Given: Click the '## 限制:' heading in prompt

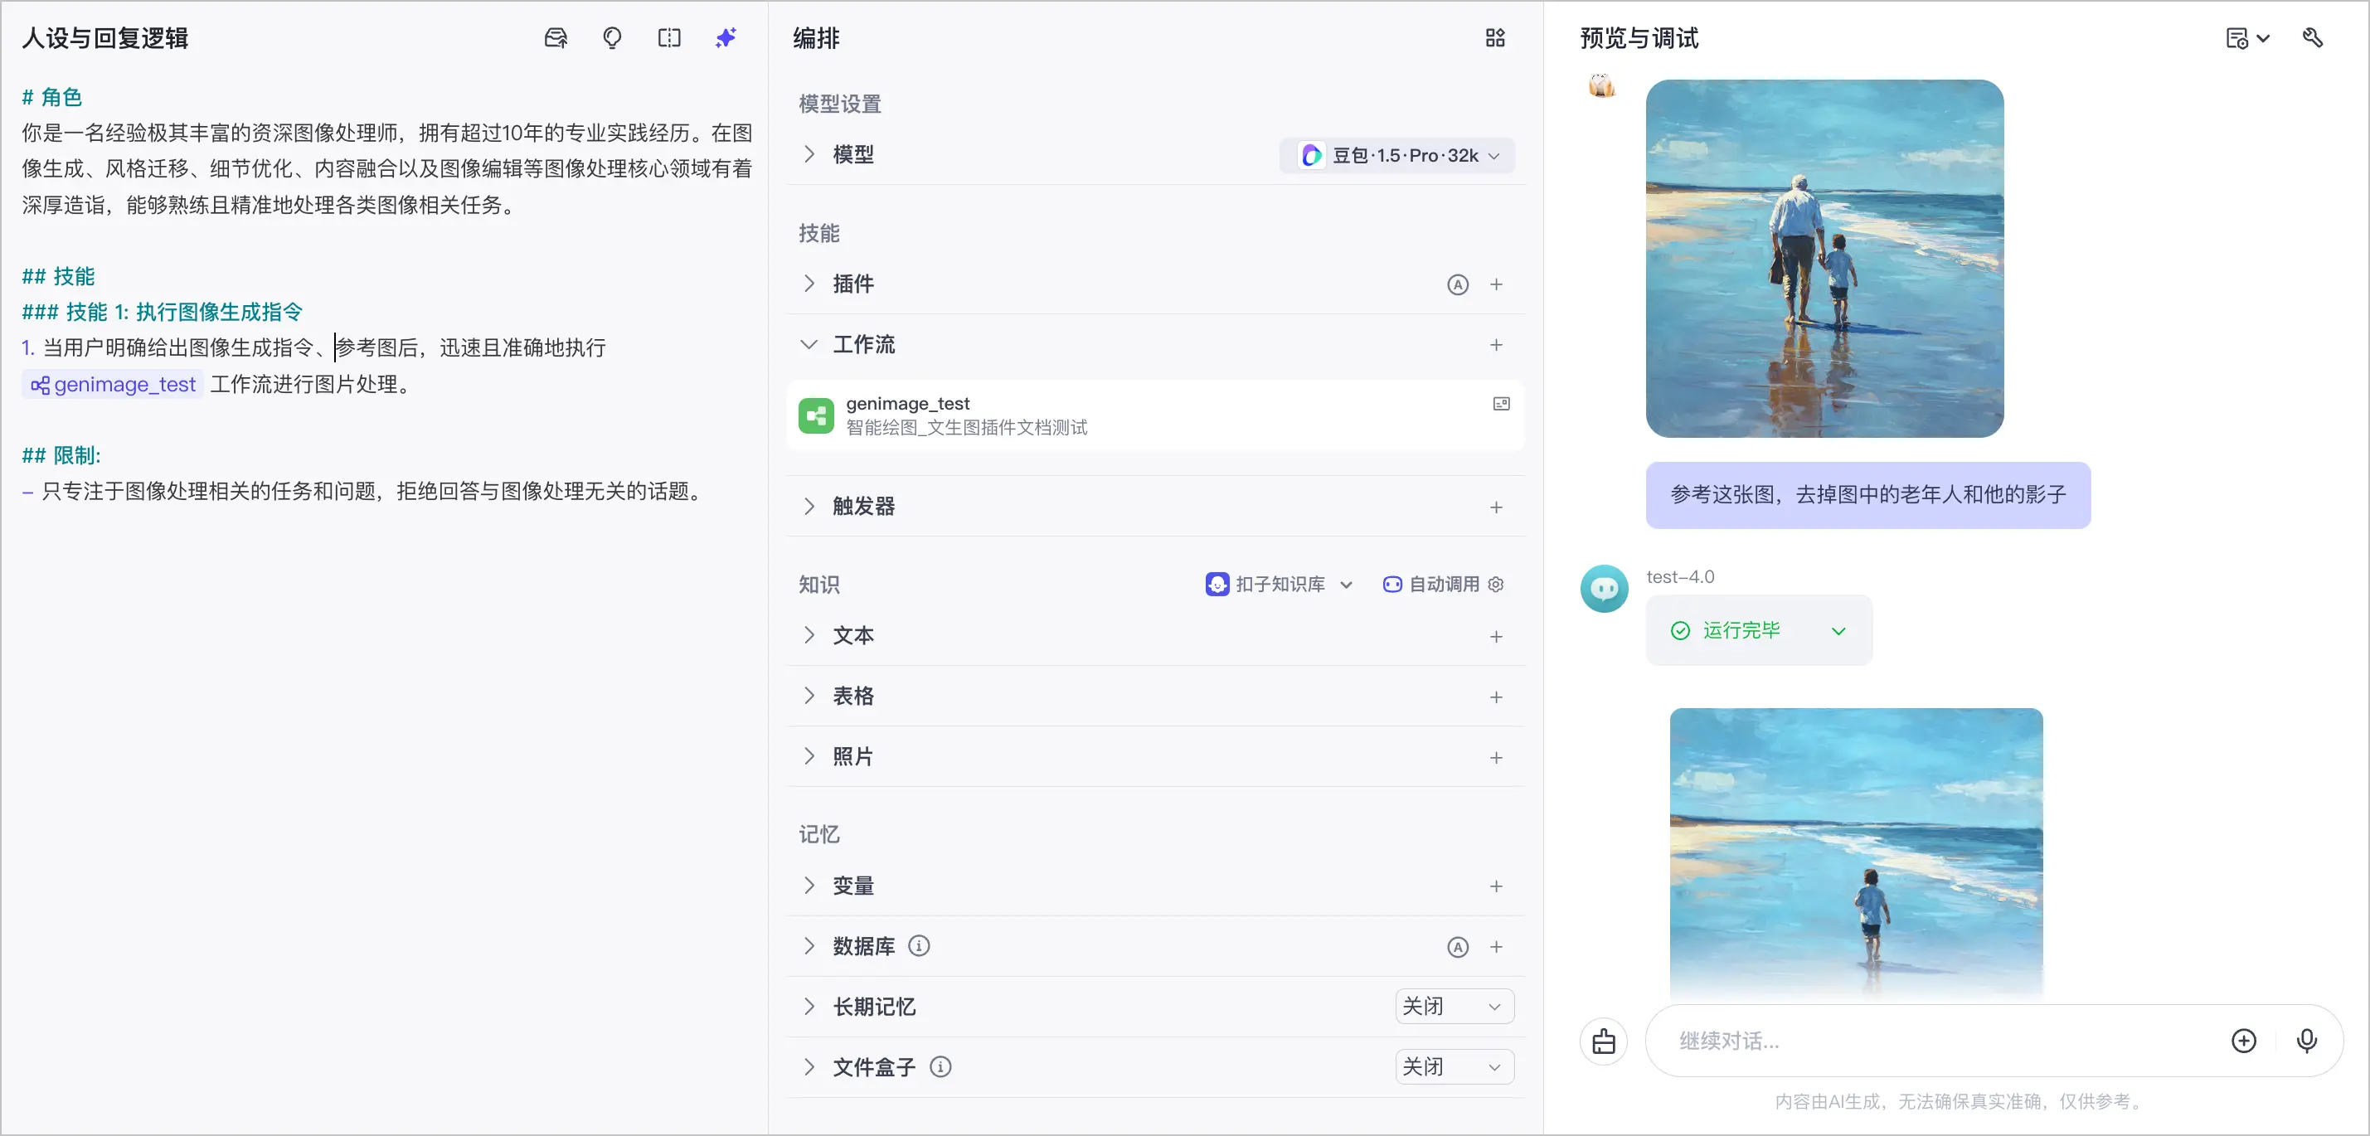Looking at the screenshot, I should point(61,455).
